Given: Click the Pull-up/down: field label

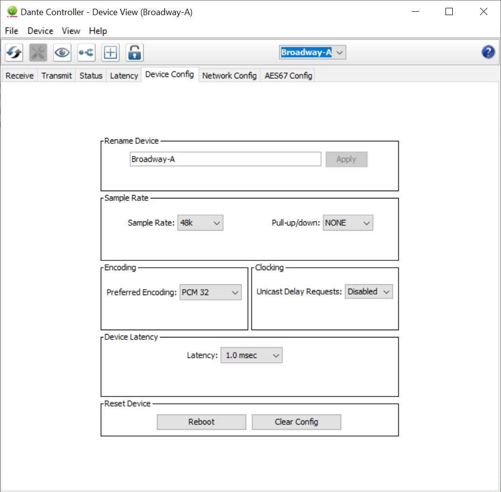Looking at the screenshot, I should (295, 223).
